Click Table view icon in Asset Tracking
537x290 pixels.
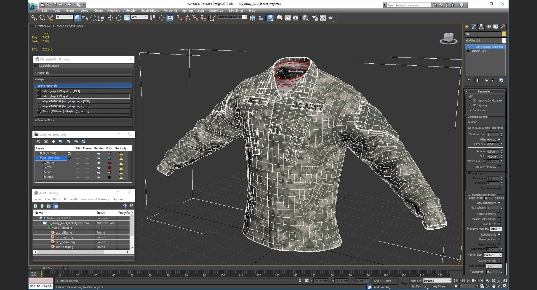point(56,206)
